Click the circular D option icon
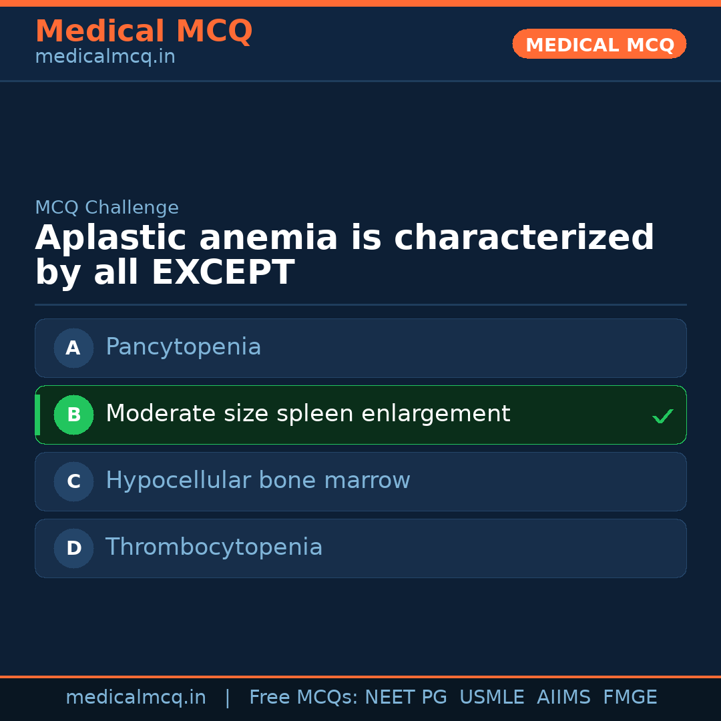This screenshot has width=721, height=721. point(73,548)
